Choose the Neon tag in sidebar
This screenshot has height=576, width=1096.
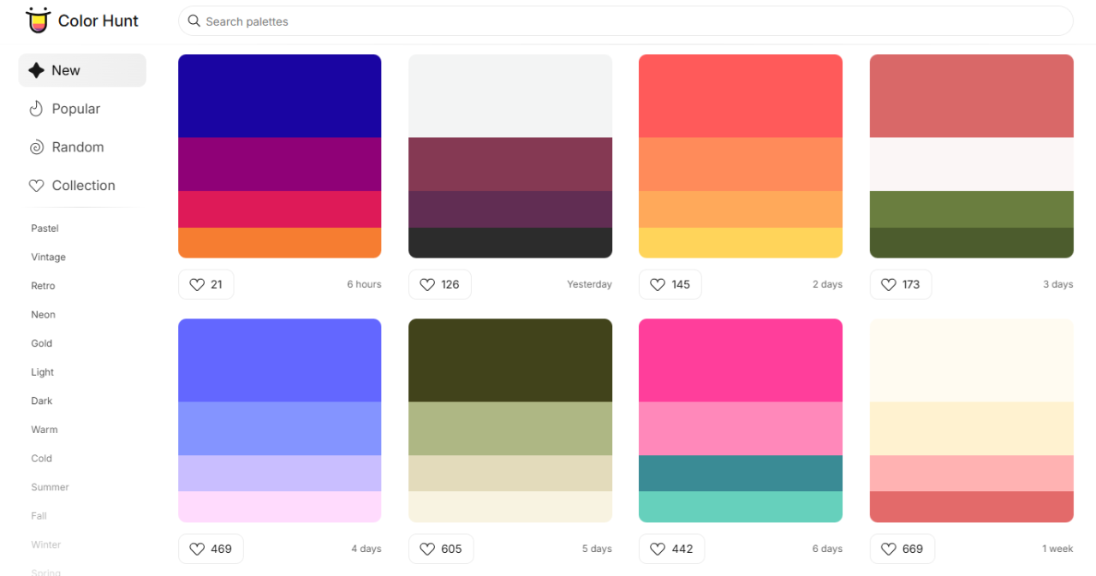point(43,314)
